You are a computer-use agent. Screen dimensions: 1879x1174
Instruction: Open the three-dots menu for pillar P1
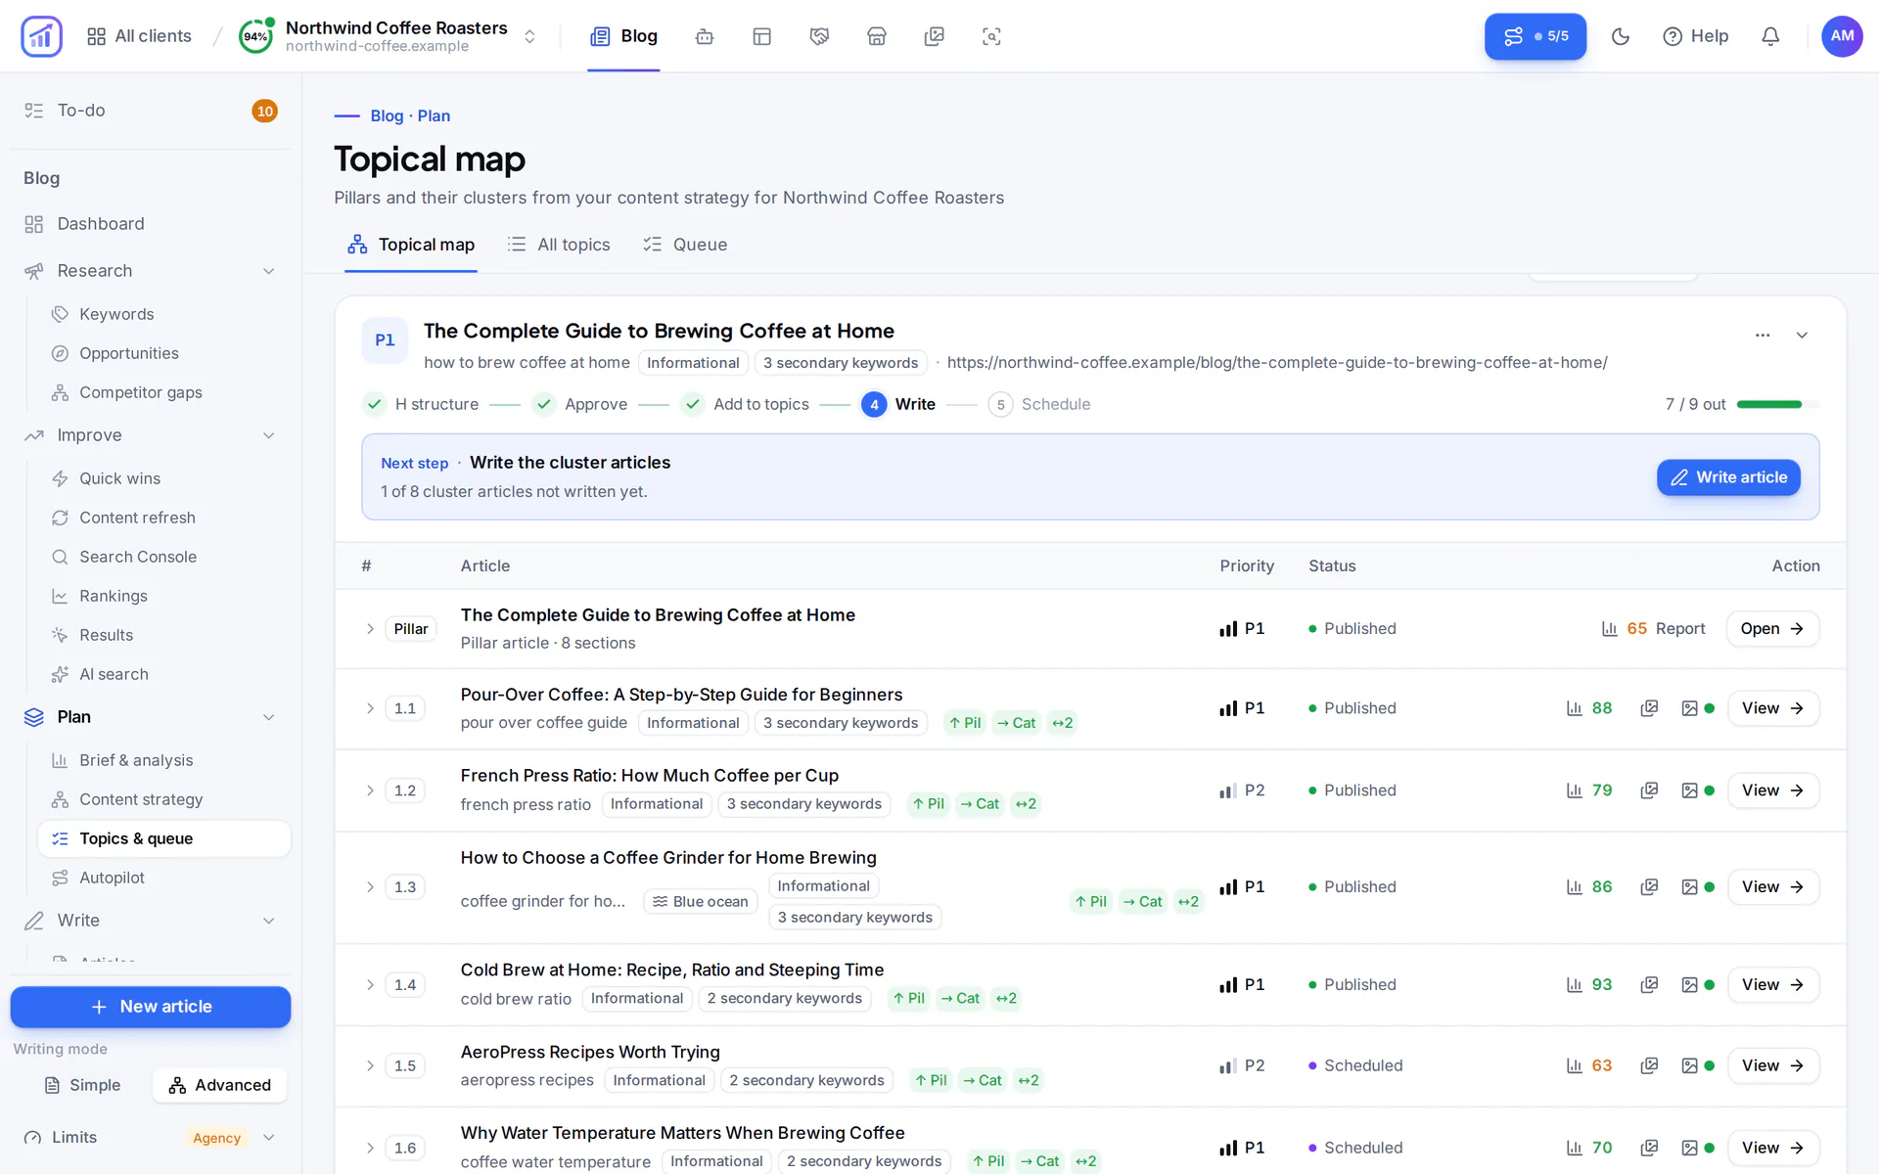1763,335
